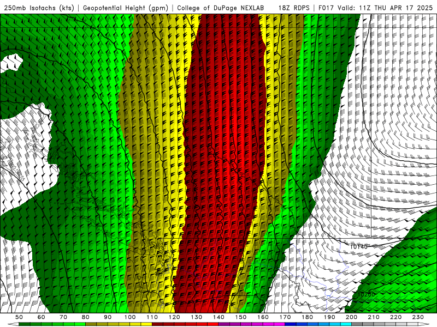Click the 220 value on the legend scale
This screenshot has width=437, height=327.
(x=396, y=317)
